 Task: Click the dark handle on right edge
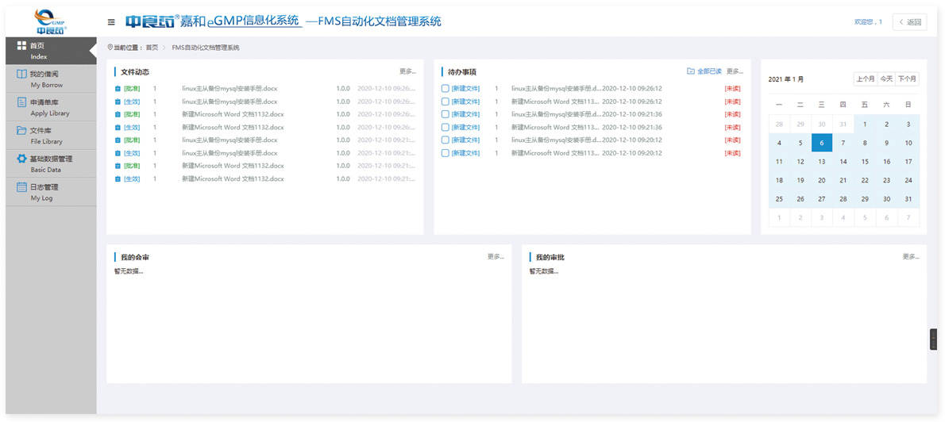[933, 339]
